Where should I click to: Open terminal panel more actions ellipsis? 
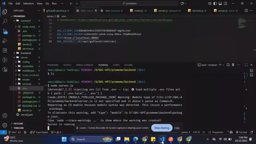(238, 65)
